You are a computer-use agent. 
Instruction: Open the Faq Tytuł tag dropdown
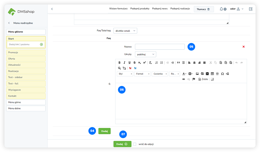(x=125, y=31)
